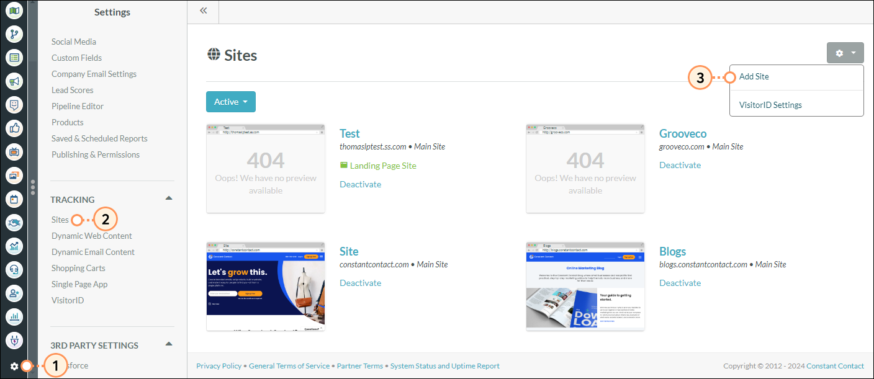This screenshot has height=379, width=874.
Task: Open the megaphone campaigns icon
Action: pos(14,81)
